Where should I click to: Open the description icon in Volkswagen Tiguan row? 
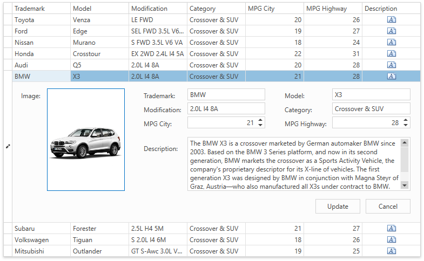click(391, 240)
